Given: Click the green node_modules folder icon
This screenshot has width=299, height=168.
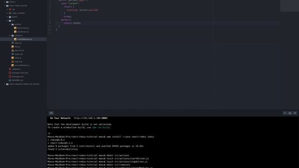Looking at the screenshot, I should point(10,13).
